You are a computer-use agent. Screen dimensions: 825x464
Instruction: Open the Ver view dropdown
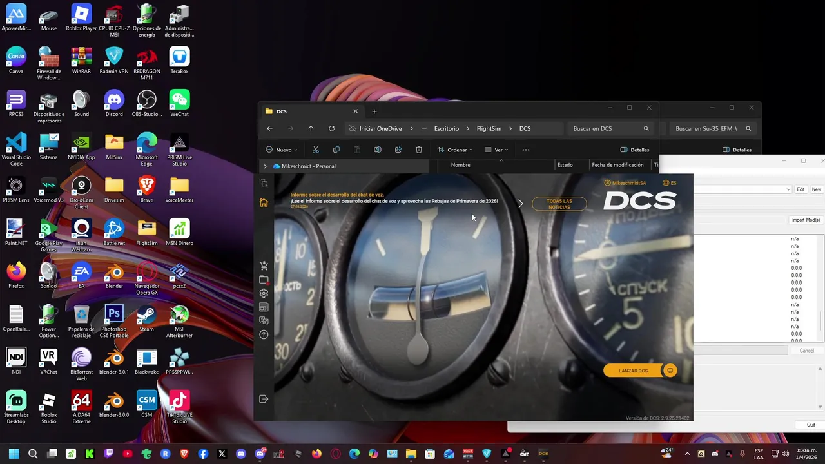click(x=496, y=150)
